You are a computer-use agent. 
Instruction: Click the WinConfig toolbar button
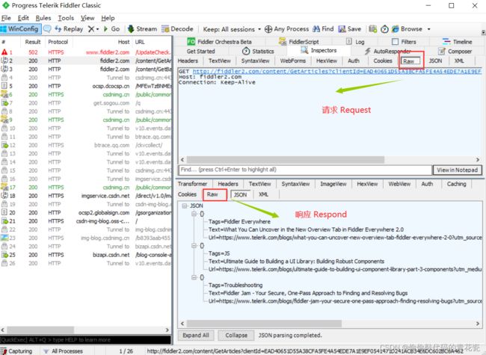tap(20, 29)
